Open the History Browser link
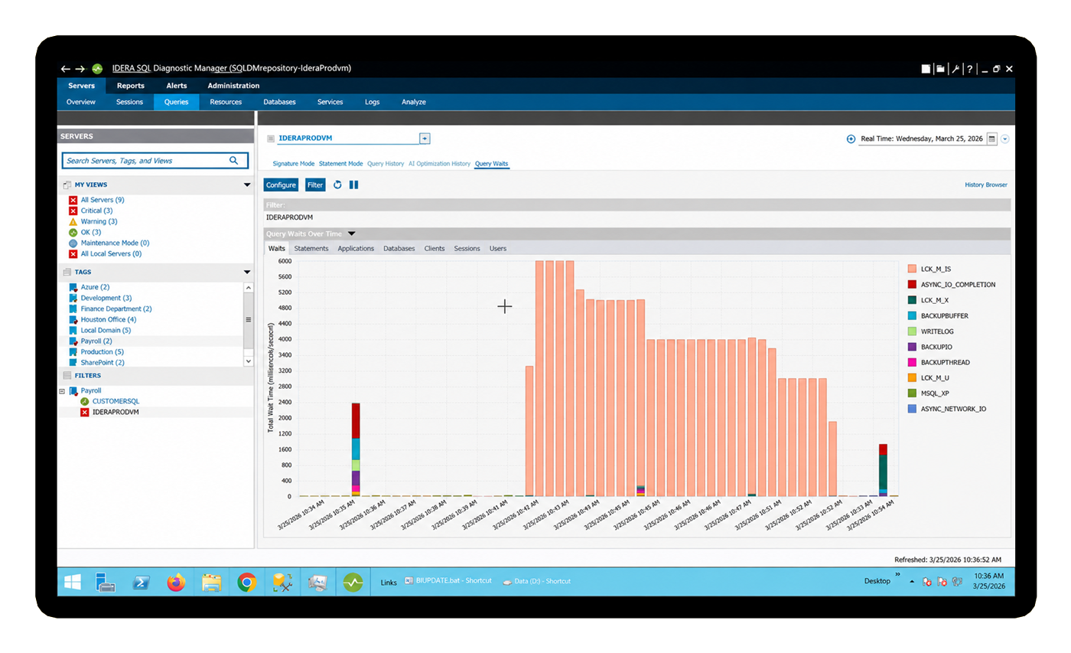This screenshot has width=1071, height=653. coord(986,184)
